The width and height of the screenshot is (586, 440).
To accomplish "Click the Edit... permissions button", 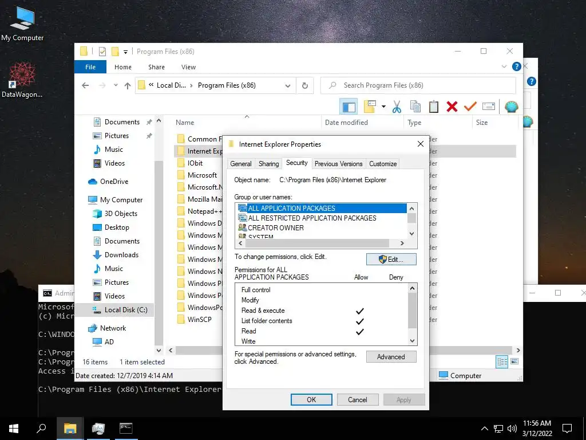I will (391, 260).
